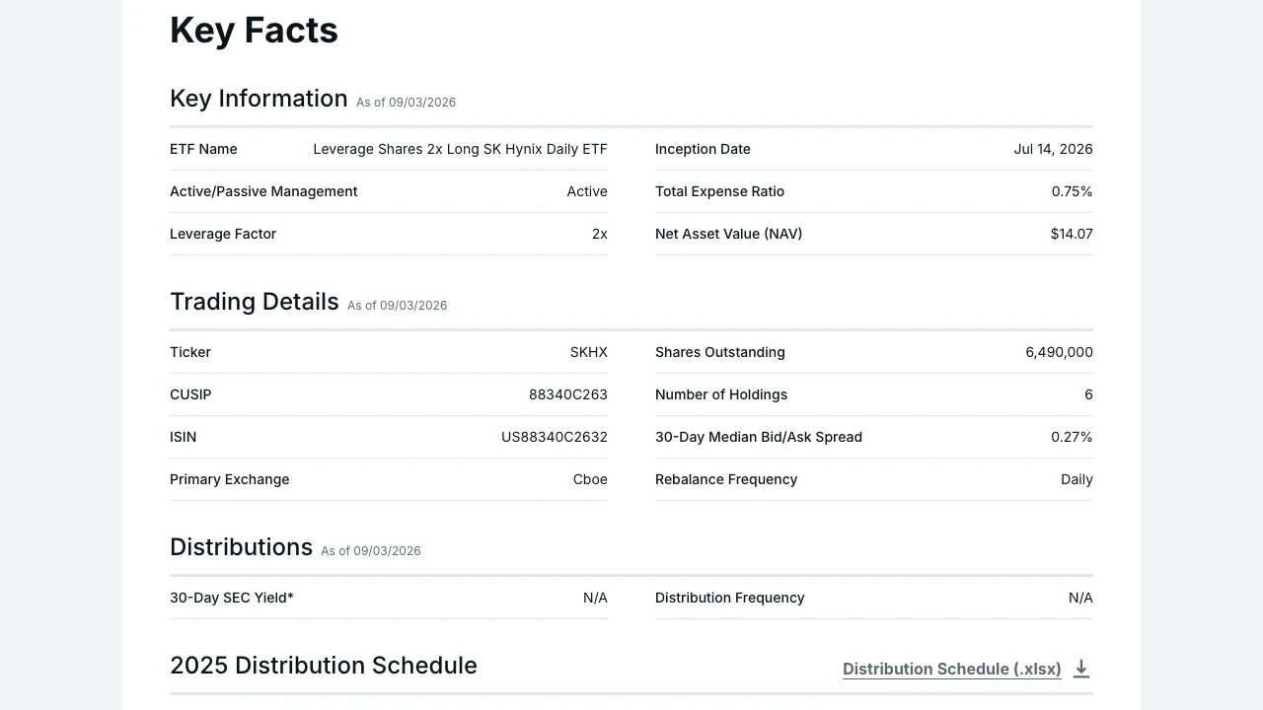
Task: Select the N/A value for Distribution Frequency
Action: [x=1080, y=598]
